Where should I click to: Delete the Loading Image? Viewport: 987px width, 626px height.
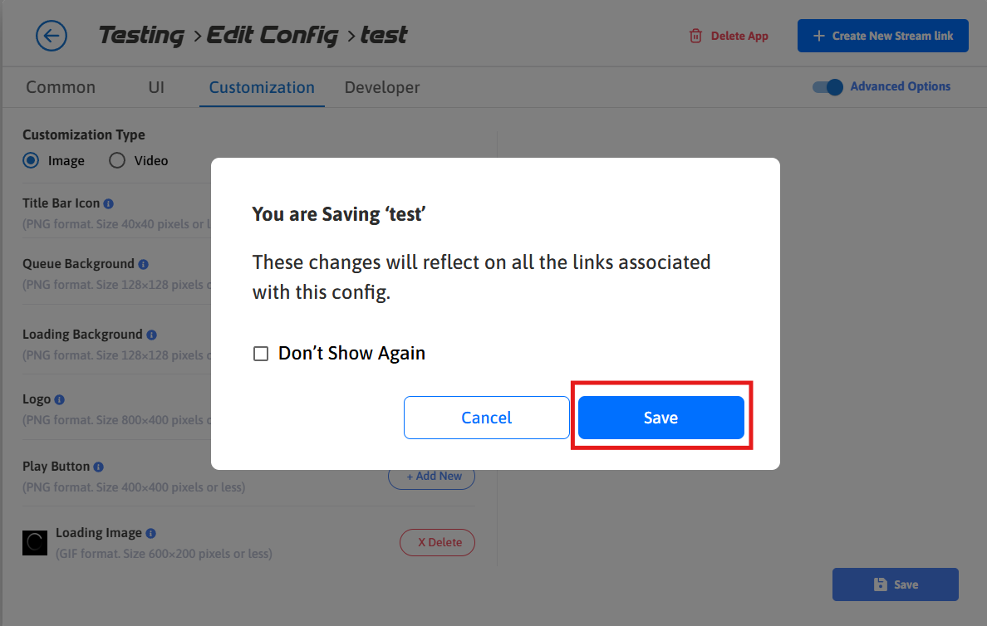437,542
